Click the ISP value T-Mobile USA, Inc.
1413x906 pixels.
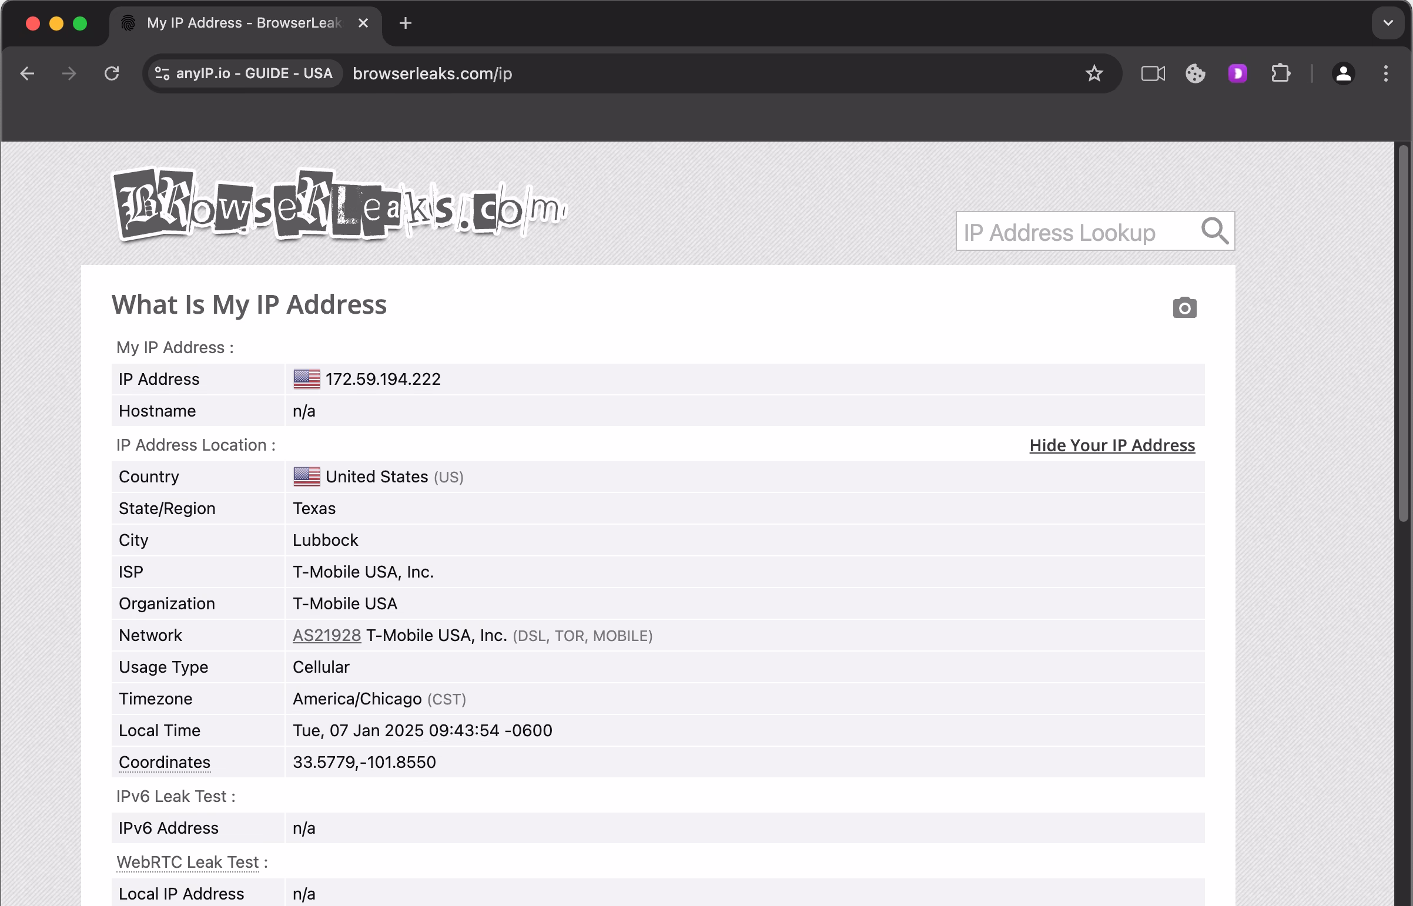363,572
